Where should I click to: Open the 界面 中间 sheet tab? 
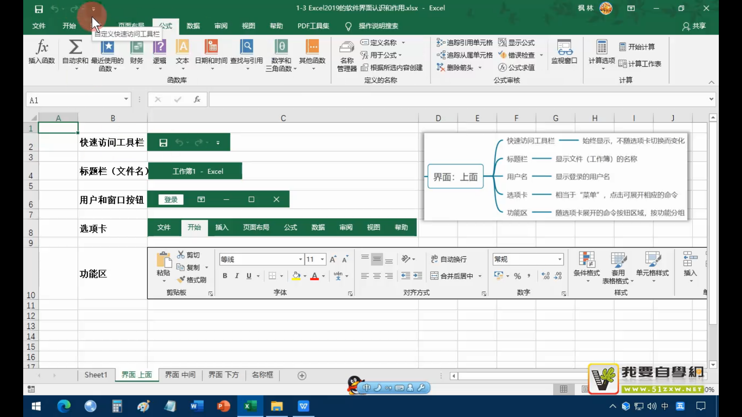tap(180, 375)
